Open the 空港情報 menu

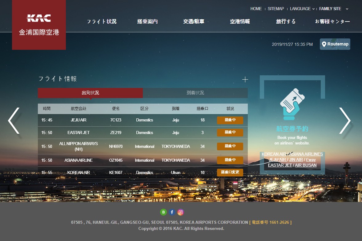tap(240, 22)
